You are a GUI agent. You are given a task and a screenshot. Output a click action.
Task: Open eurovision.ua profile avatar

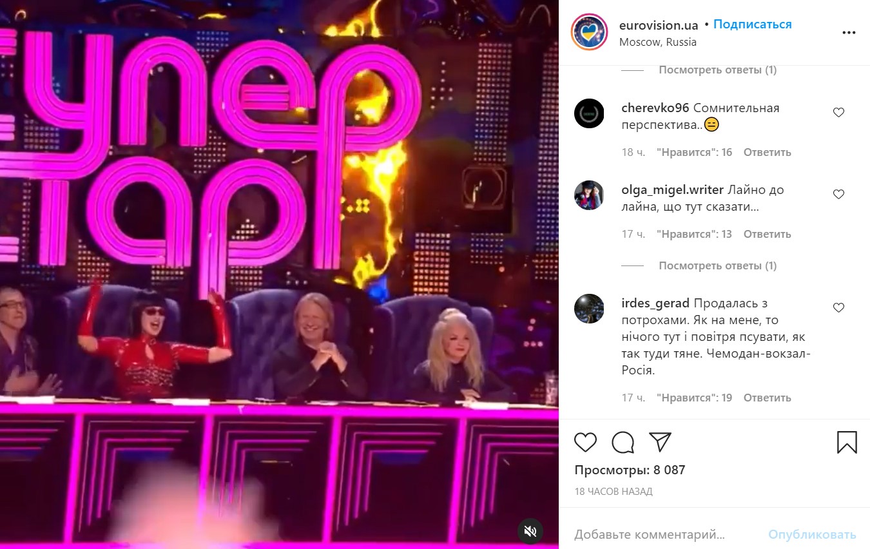click(590, 31)
